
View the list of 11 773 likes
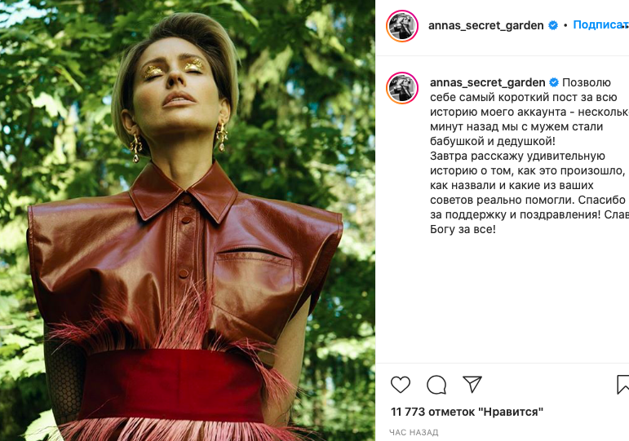[x=467, y=412]
